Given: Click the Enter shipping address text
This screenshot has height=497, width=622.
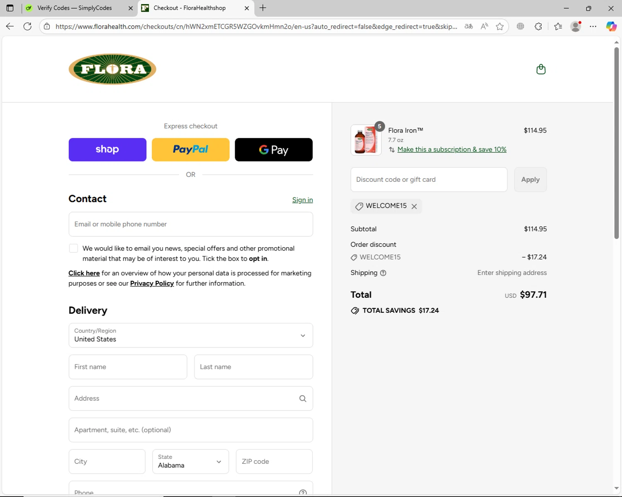Looking at the screenshot, I should point(512,273).
